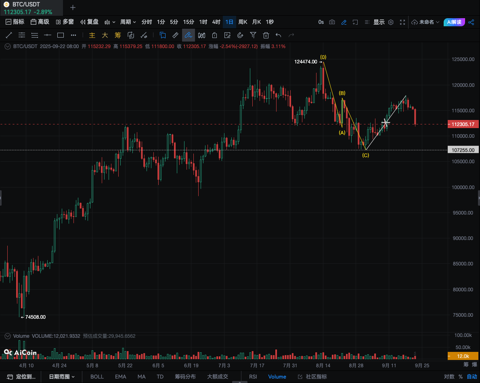Take a chart screenshot with camera icon
This screenshot has height=383, width=480.
(x=332, y=22)
